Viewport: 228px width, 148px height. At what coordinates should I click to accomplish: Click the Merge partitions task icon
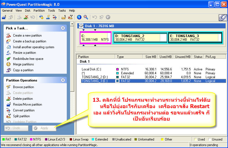pyautogui.click(x=8, y=64)
